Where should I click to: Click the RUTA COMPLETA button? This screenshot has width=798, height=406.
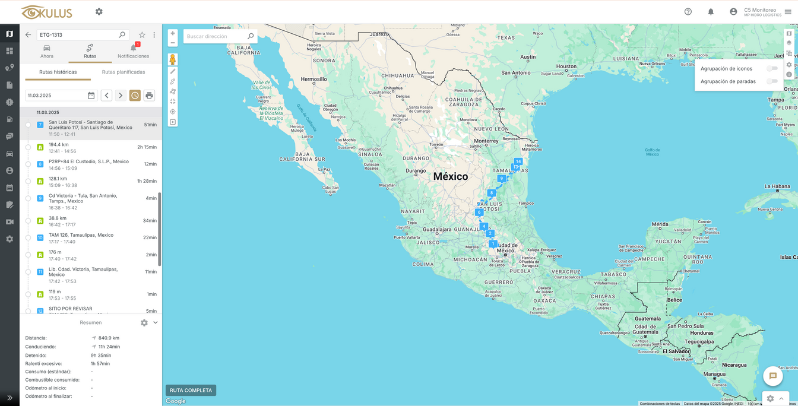pos(191,391)
